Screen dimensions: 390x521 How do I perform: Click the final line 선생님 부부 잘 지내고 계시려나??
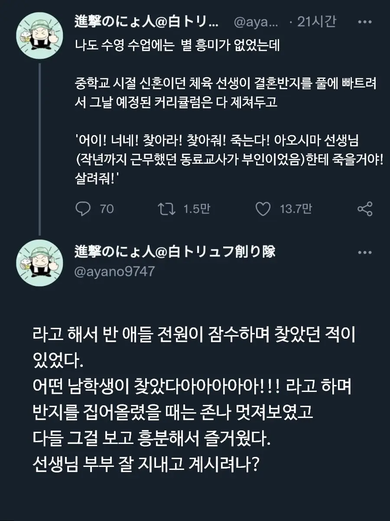point(146,466)
